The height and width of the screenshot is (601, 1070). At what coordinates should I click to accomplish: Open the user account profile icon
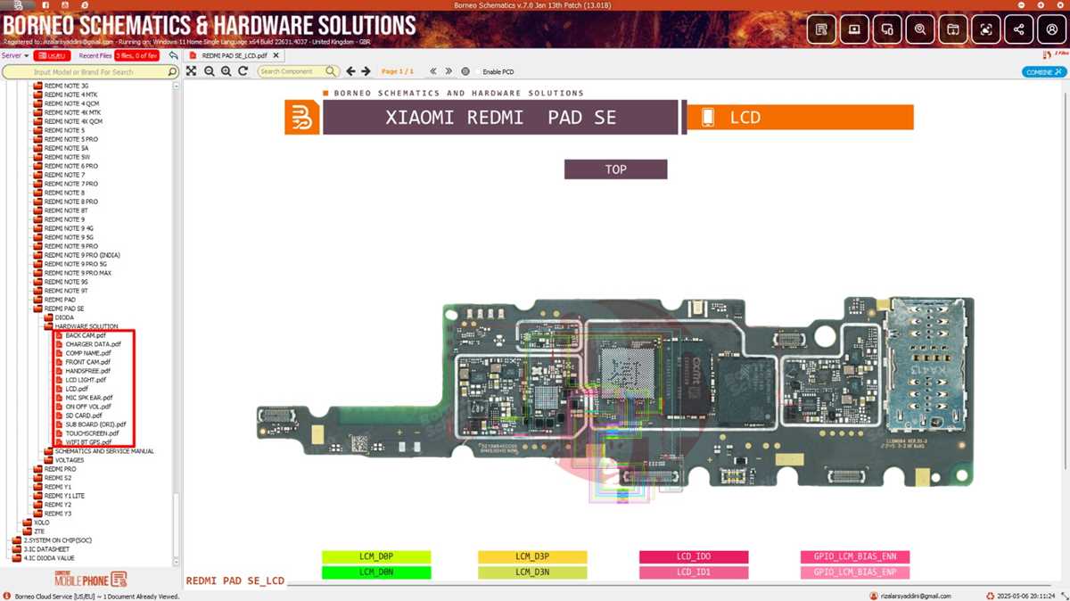1052,29
